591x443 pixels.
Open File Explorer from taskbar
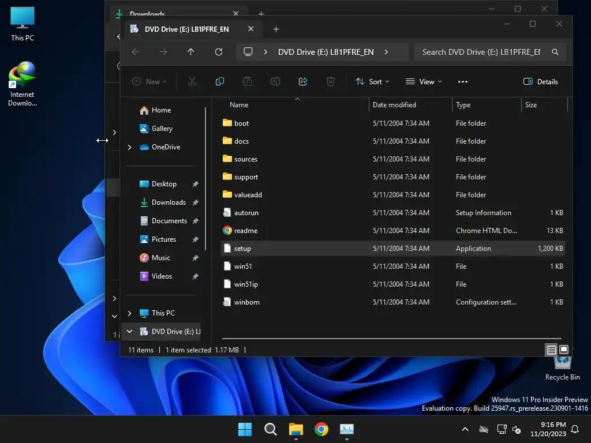pyautogui.click(x=296, y=429)
